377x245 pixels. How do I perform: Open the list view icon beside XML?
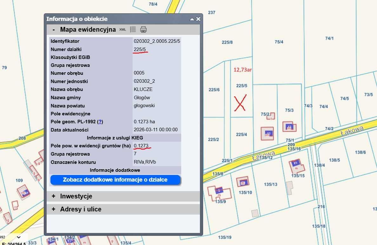tap(133, 29)
